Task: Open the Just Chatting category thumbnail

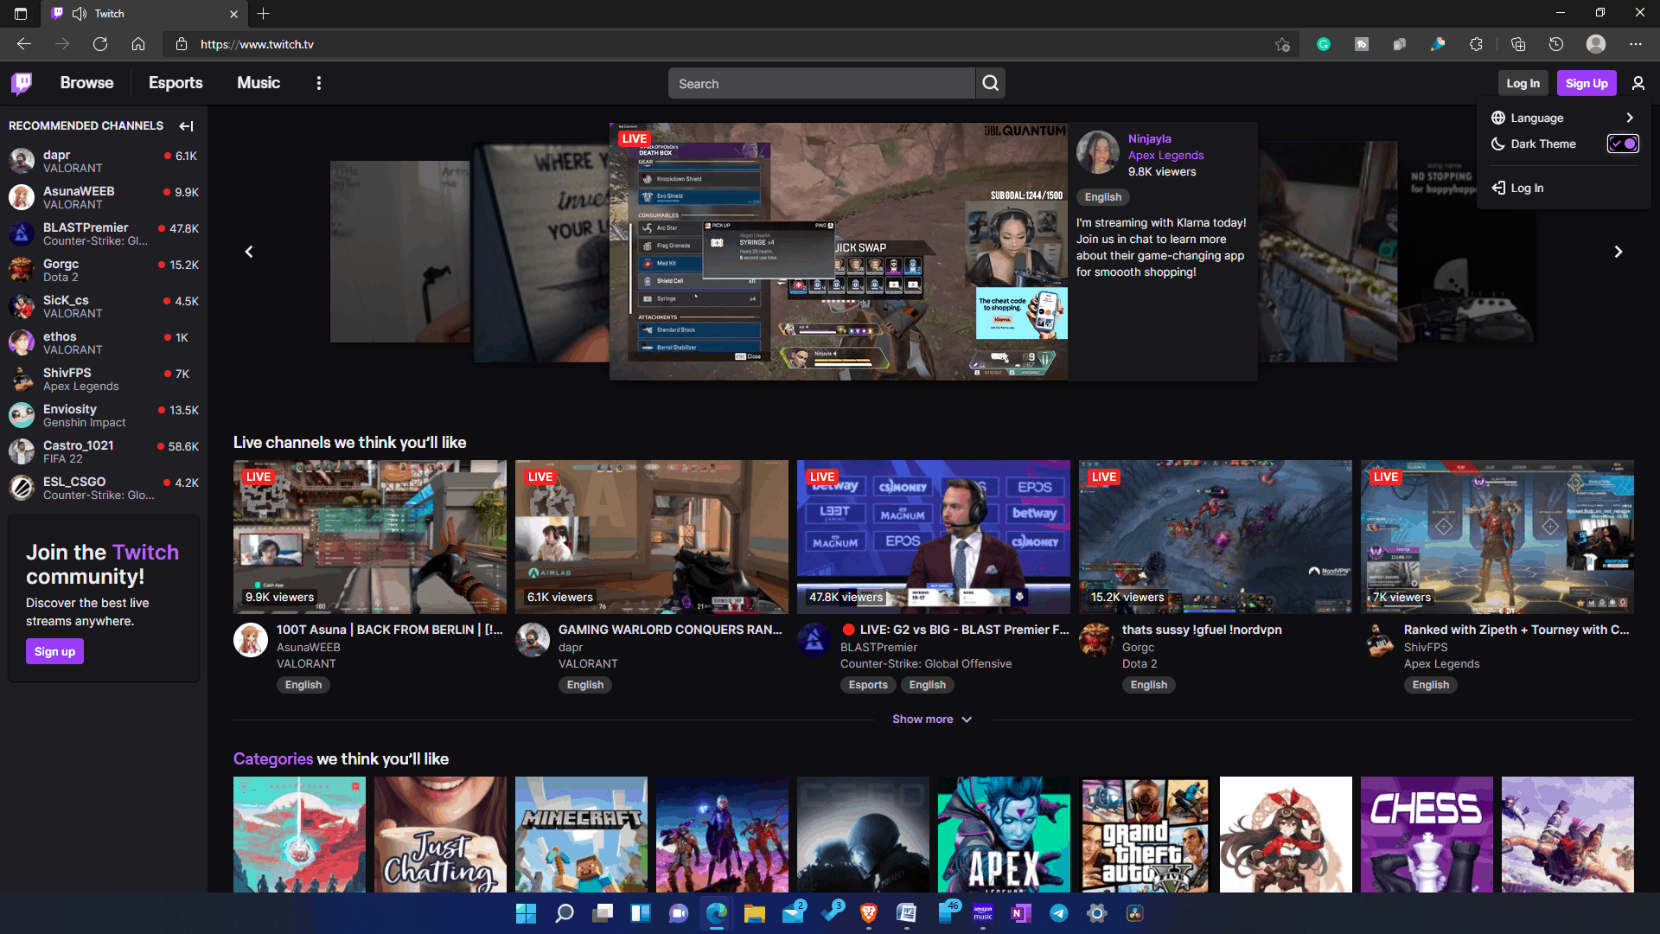Action: [440, 835]
